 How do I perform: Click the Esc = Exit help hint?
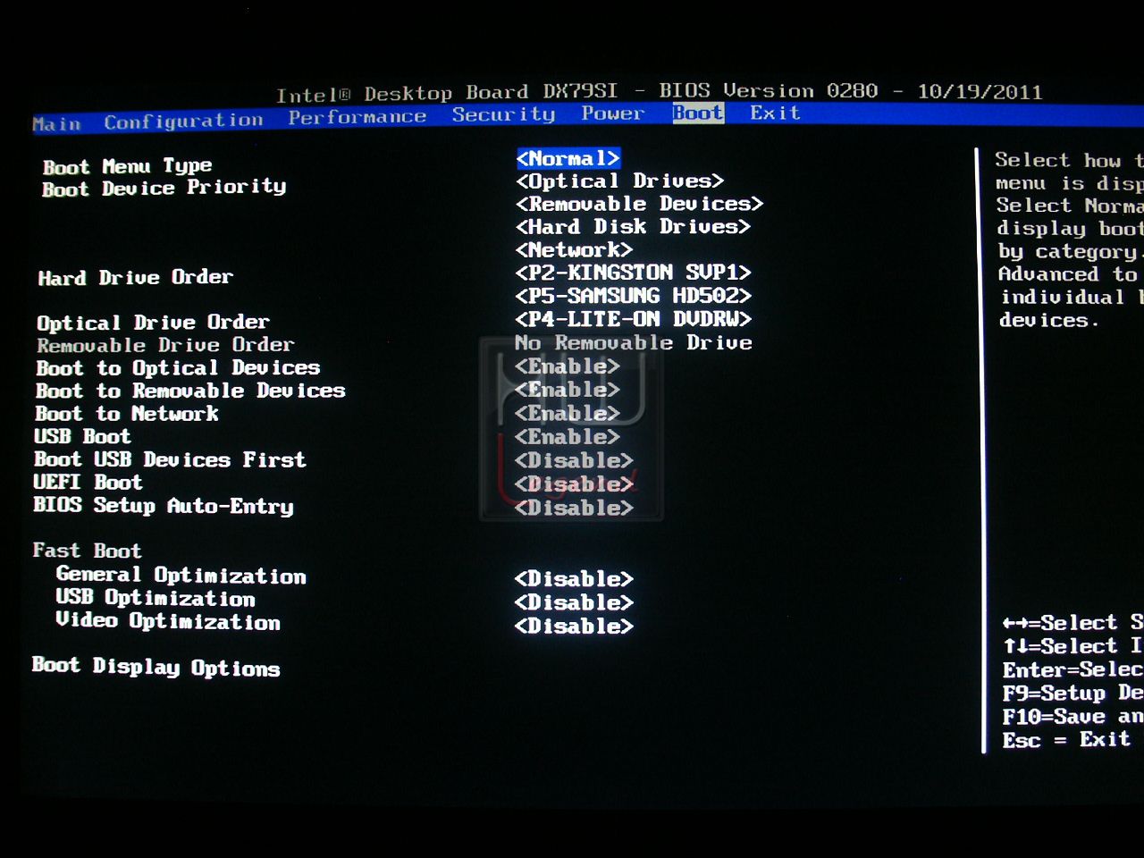[x=1066, y=740]
